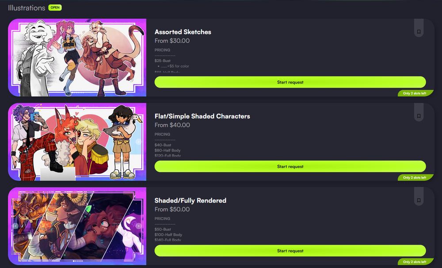Begin request for Shaded/Fully Rendered
The width and height of the screenshot is (442, 268).
point(290,251)
